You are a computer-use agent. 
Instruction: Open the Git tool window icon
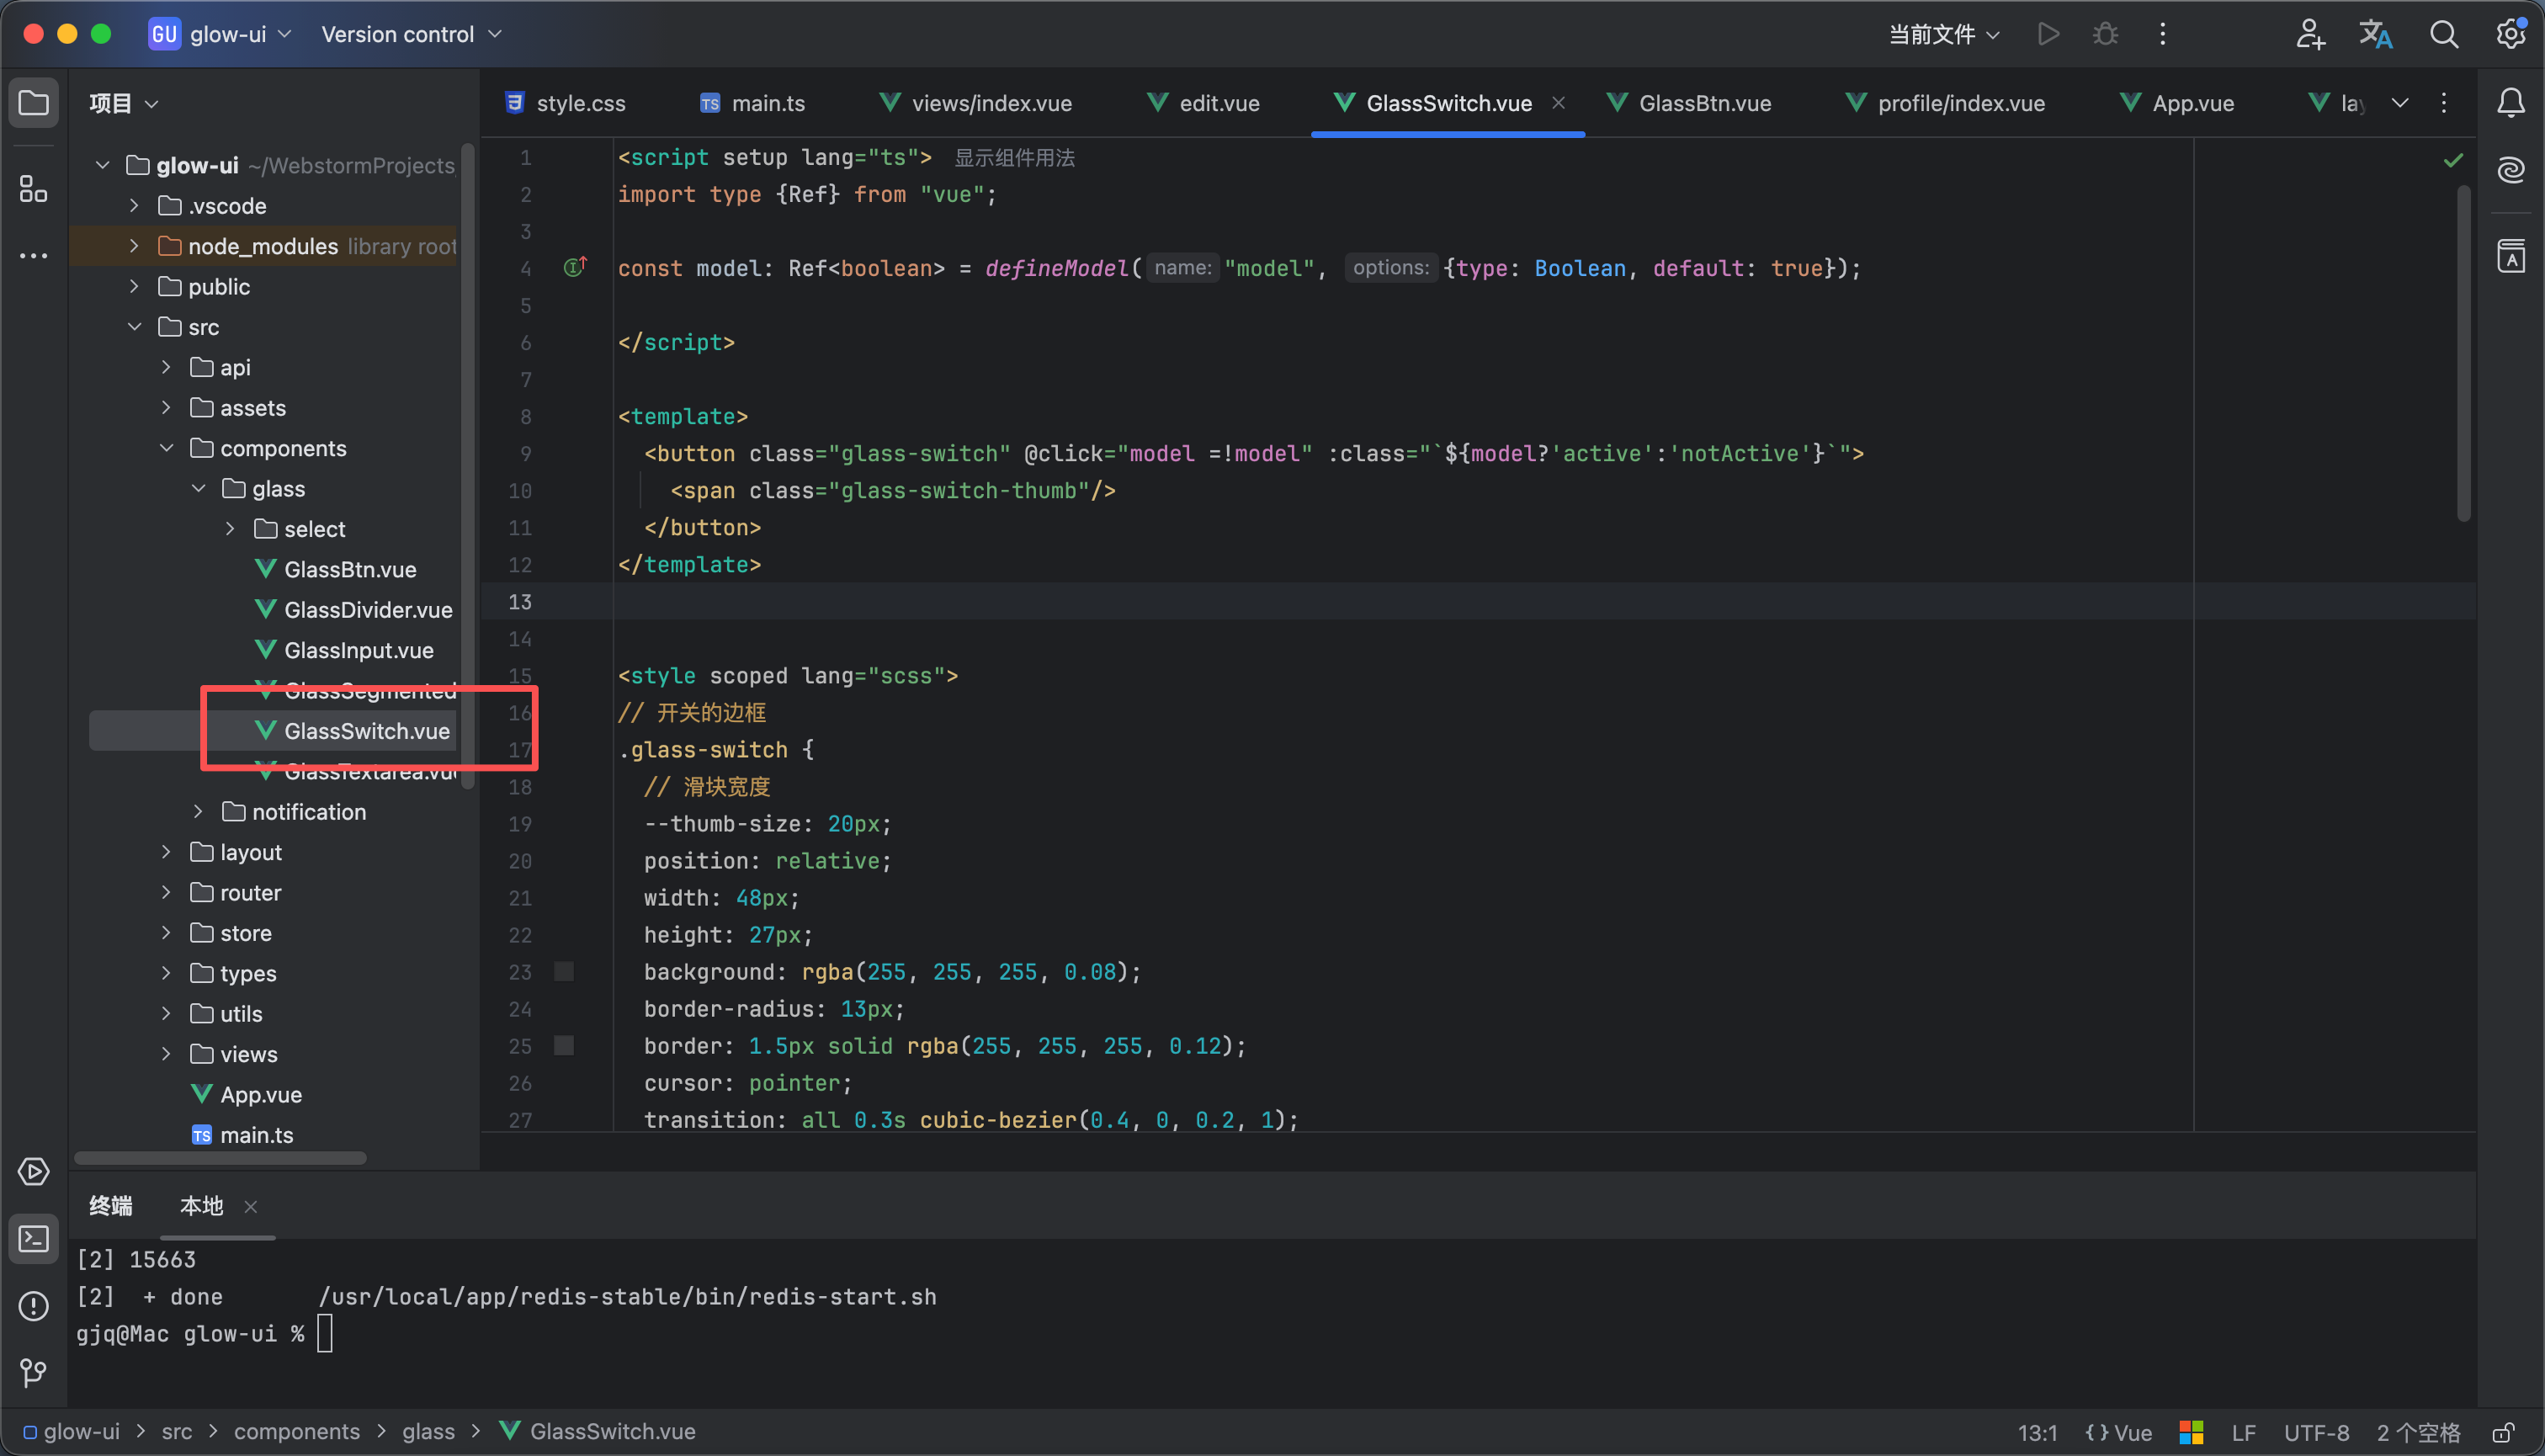(33, 1373)
